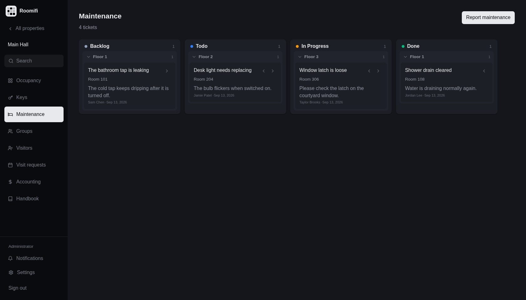Open Visit requests
526x300 pixels.
coord(34,165)
